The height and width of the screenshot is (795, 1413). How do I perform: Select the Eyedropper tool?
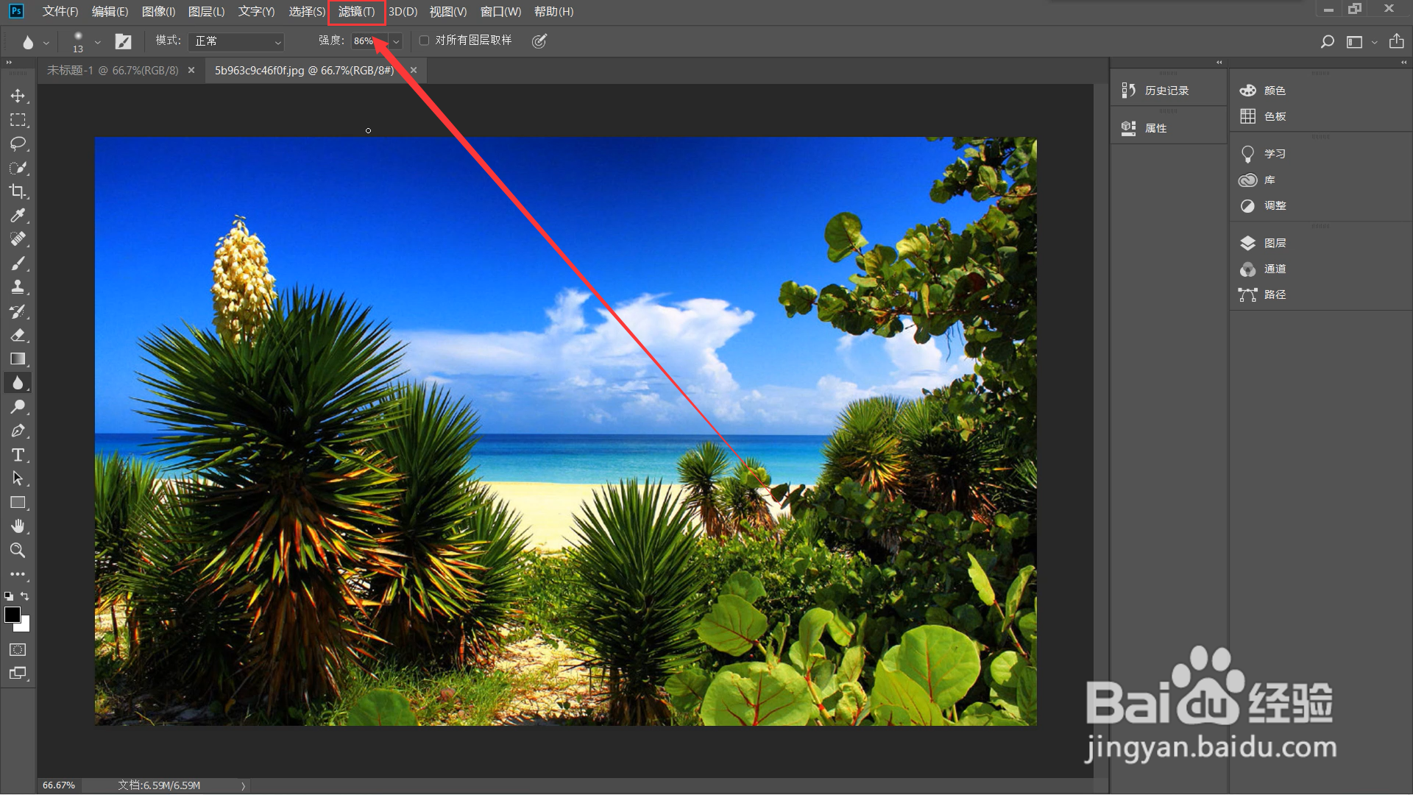click(x=18, y=215)
